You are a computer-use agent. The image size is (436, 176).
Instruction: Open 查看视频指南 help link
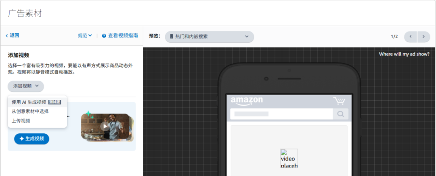(123, 35)
